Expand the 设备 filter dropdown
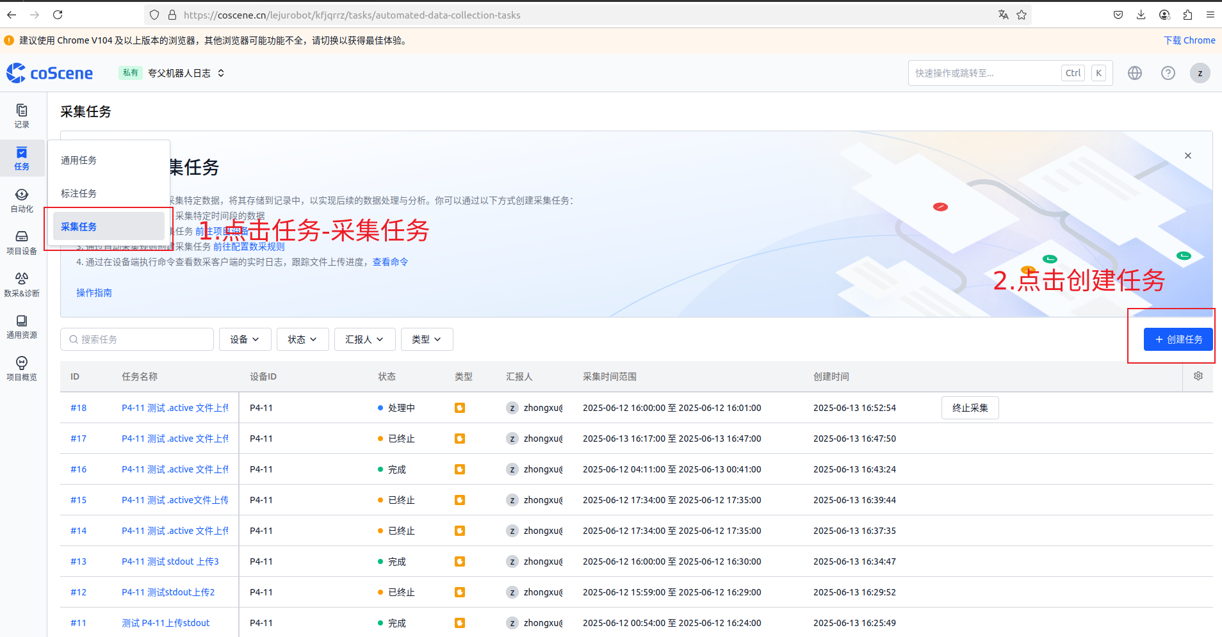The height and width of the screenshot is (637, 1222). 245,339
